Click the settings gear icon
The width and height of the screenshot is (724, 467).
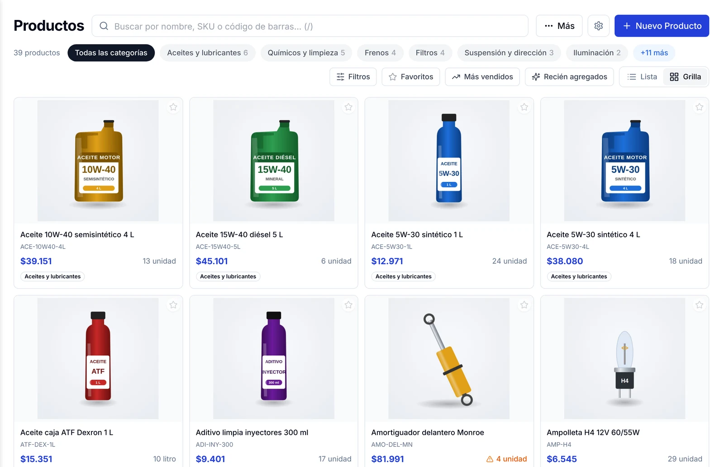[x=598, y=26]
